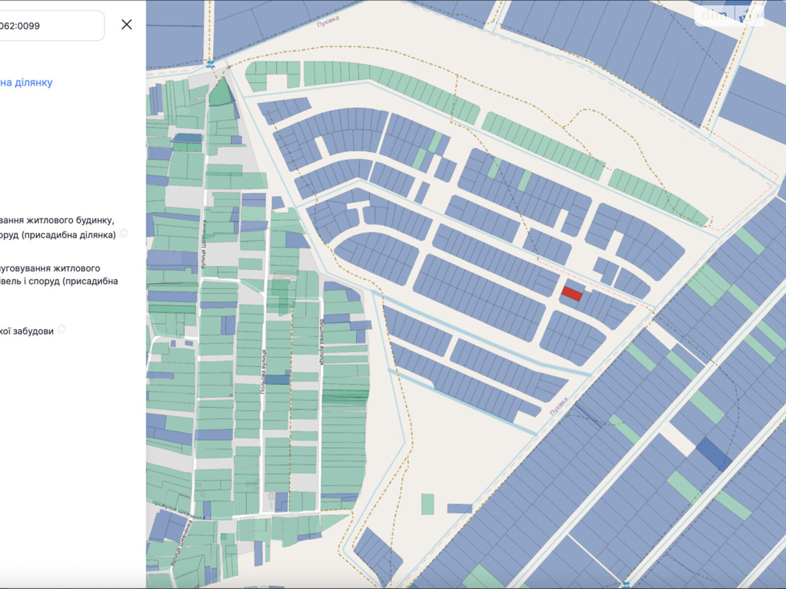This screenshot has width=786, height=589.
Task: Click the dim.ria watermark logo
Action: (729, 16)
